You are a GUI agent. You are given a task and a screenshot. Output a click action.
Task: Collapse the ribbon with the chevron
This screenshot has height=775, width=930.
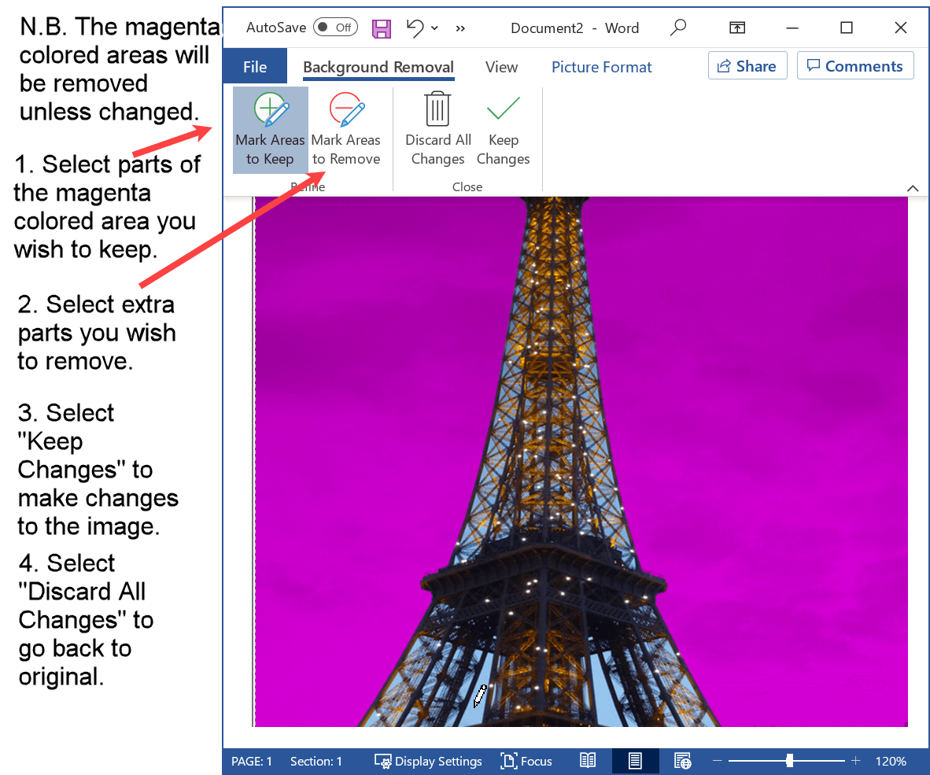click(x=913, y=188)
